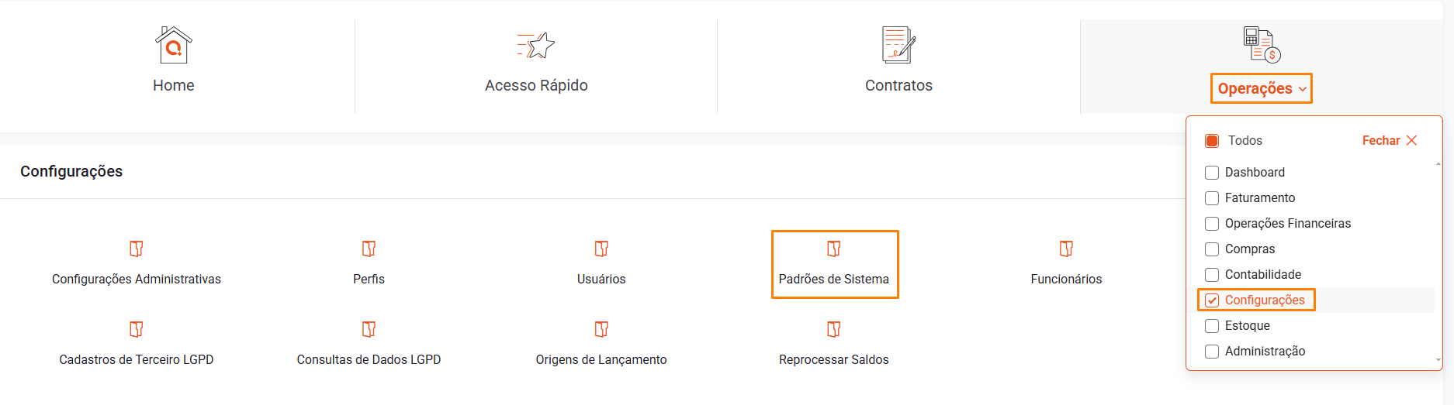
Task: Click the Operações calculator icon
Action: (1262, 44)
